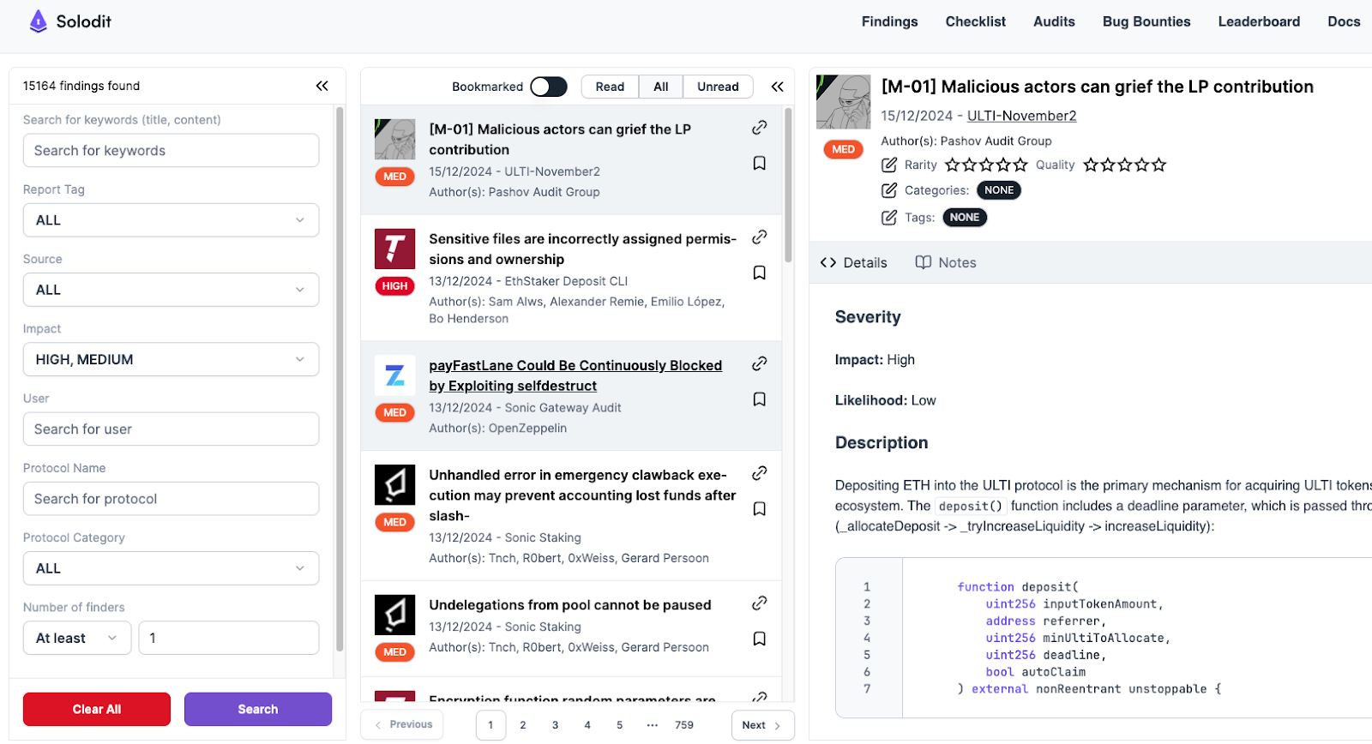This screenshot has height=744, width=1372.
Task: Collapse the search filters panel
Action: pyautogui.click(x=322, y=86)
